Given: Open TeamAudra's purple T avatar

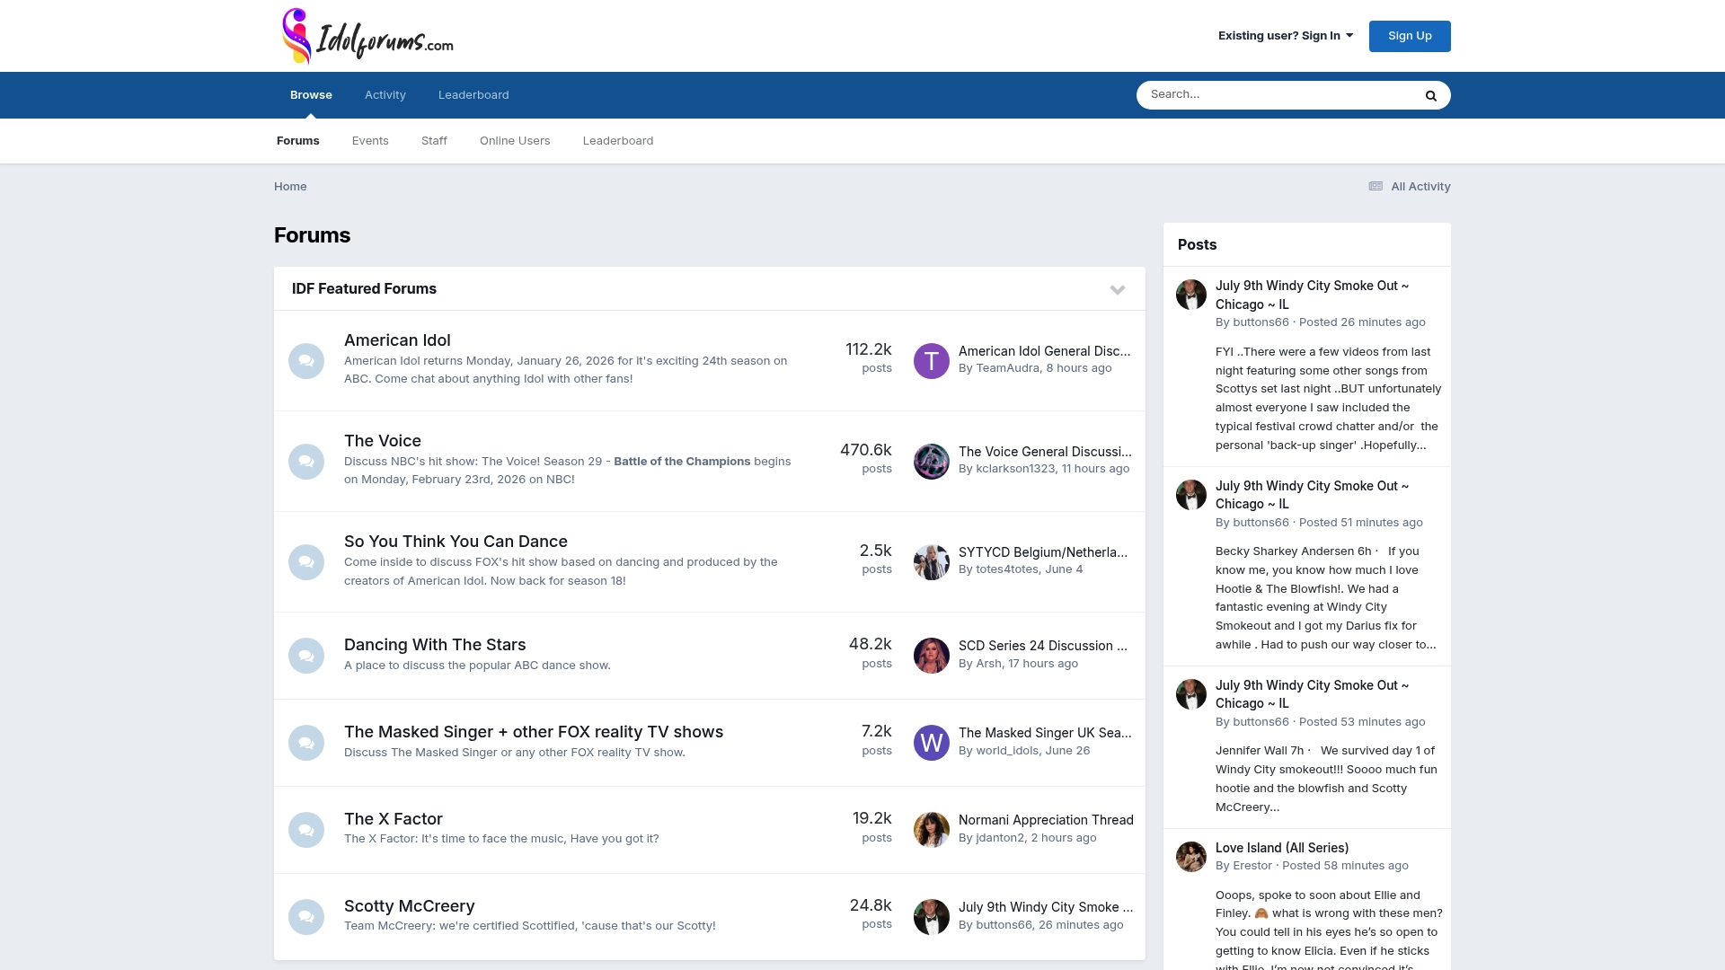Looking at the screenshot, I should tap(932, 361).
